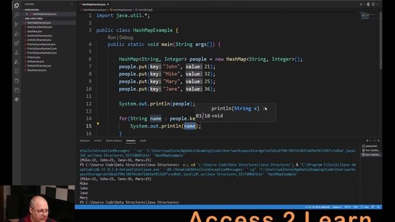Screen dimensions: 395x222
Task: Collapse the Open Editors section
Action: pos(31,10)
